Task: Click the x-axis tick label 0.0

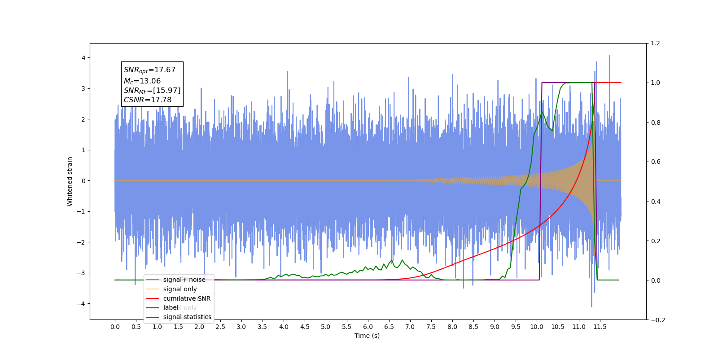Action: (115, 327)
